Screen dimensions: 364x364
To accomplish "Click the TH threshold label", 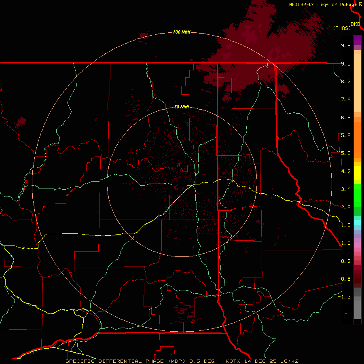I will pos(347,315).
